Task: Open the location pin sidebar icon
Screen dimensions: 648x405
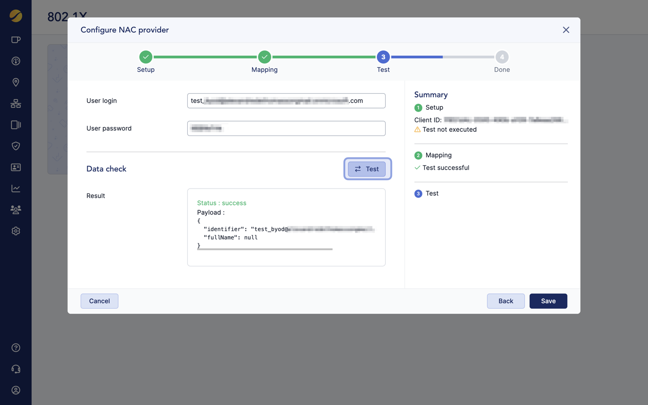Action: (16, 82)
